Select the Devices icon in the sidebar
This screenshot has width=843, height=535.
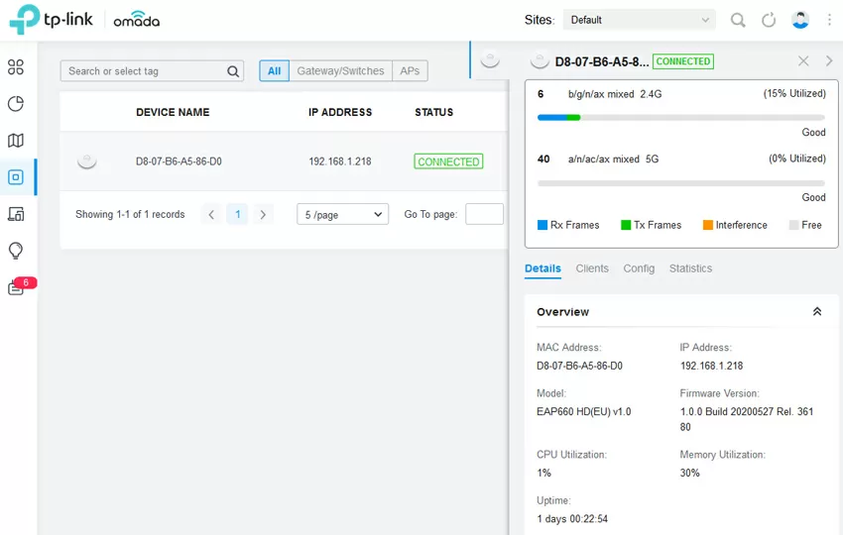(16, 177)
